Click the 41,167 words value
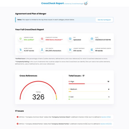 29,51
